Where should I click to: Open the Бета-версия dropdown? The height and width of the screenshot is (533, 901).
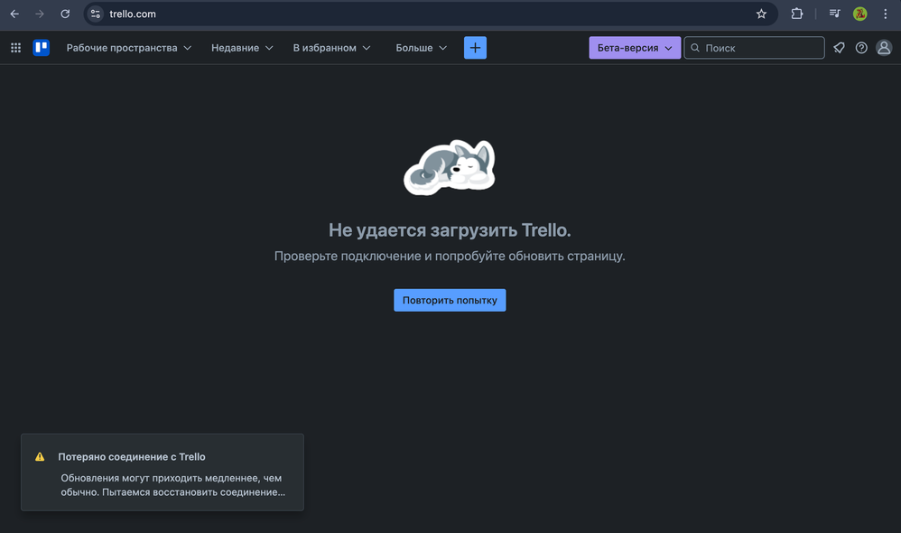tap(635, 48)
